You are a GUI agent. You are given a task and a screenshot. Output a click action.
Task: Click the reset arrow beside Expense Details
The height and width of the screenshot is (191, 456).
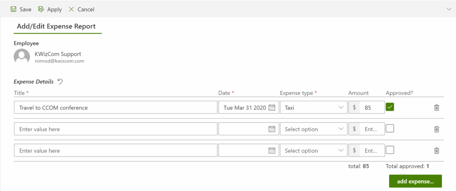60,81
